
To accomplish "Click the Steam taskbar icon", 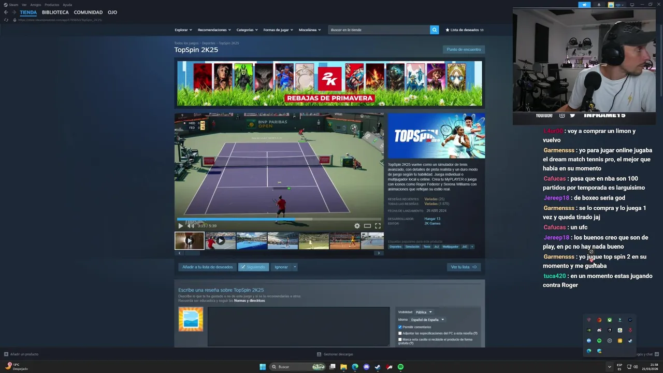I will coord(378,367).
